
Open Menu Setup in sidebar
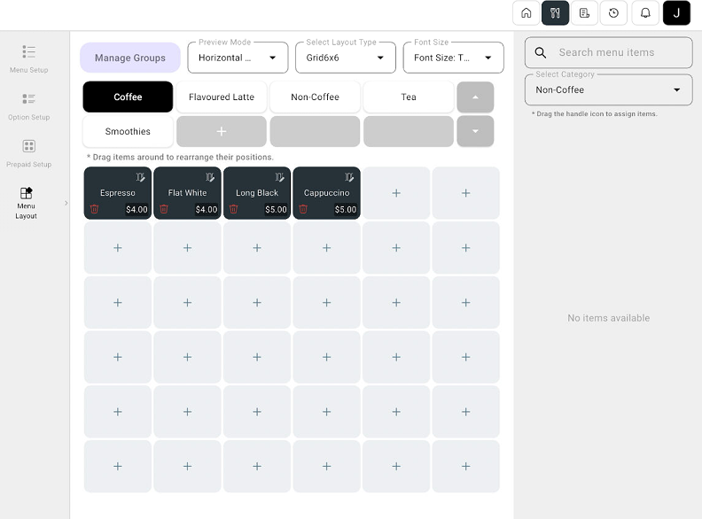pyautogui.click(x=28, y=59)
